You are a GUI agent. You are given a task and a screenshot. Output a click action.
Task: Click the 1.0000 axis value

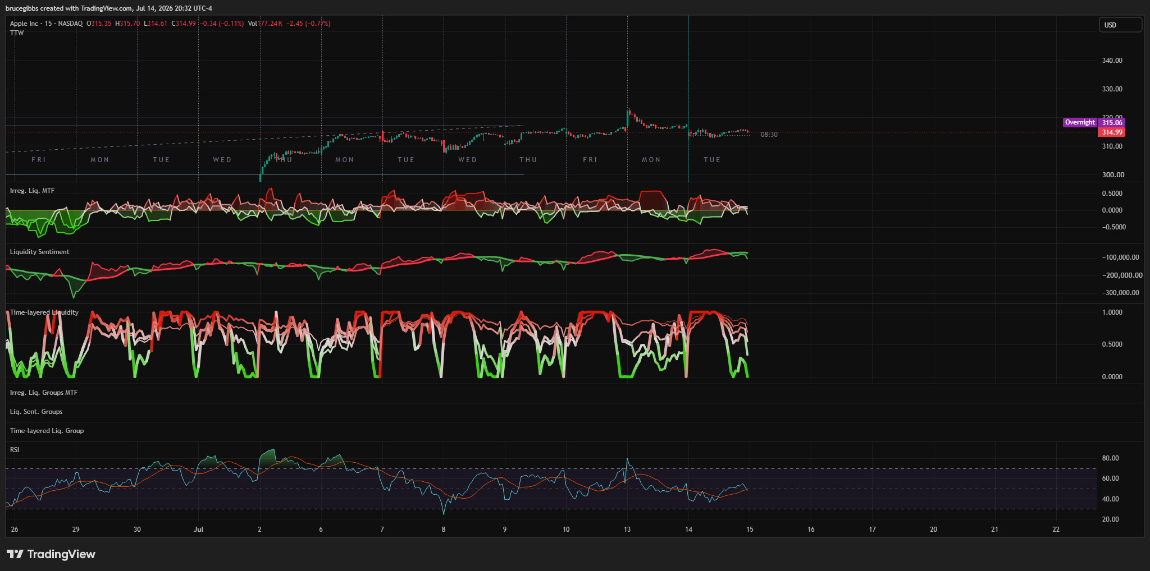[x=1112, y=312]
